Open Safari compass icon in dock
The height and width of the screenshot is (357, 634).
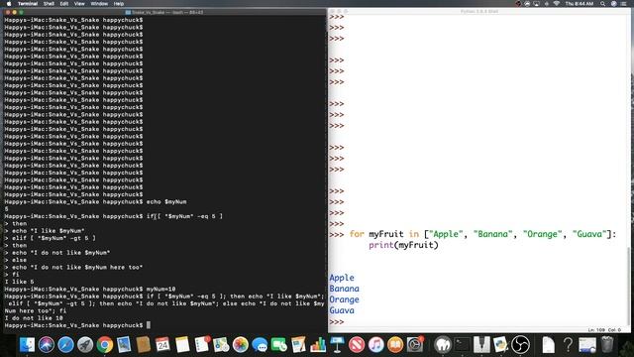65,345
